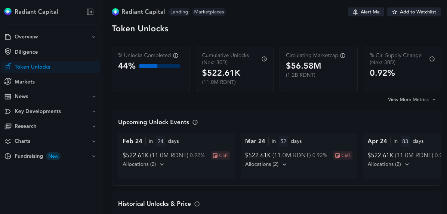447x214 pixels.
Task: Click the Key Developments arrow icon
Action: (8, 111)
